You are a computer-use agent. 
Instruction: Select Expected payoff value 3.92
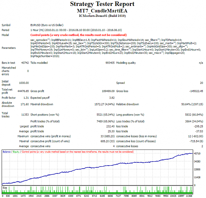click(112, 98)
